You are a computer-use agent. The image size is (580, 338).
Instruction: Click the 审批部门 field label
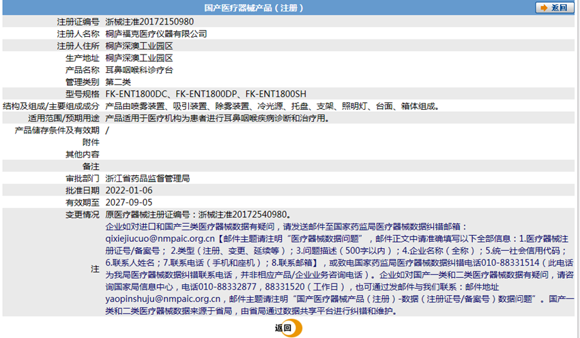pos(82,179)
